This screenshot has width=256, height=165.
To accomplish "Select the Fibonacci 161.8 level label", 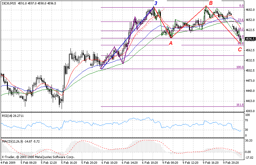I will [240, 105].
